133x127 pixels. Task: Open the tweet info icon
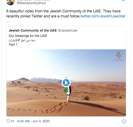pyautogui.click(x=124, y=121)
